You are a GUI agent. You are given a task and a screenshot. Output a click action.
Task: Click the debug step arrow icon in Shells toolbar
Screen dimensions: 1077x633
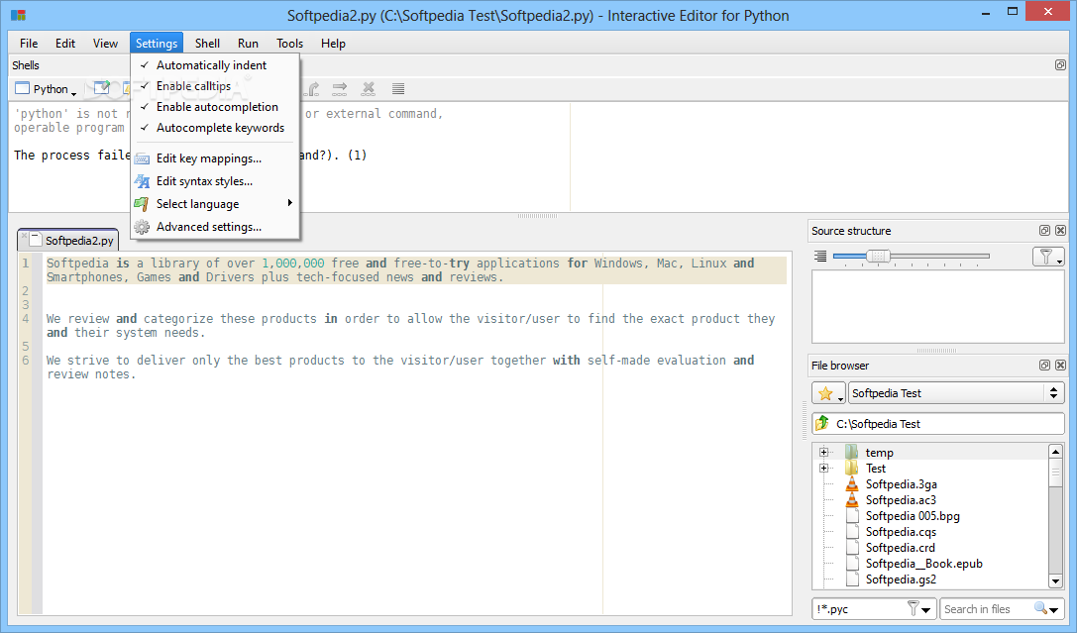340,88
